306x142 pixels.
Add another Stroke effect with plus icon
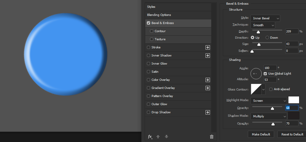(208, 47)
